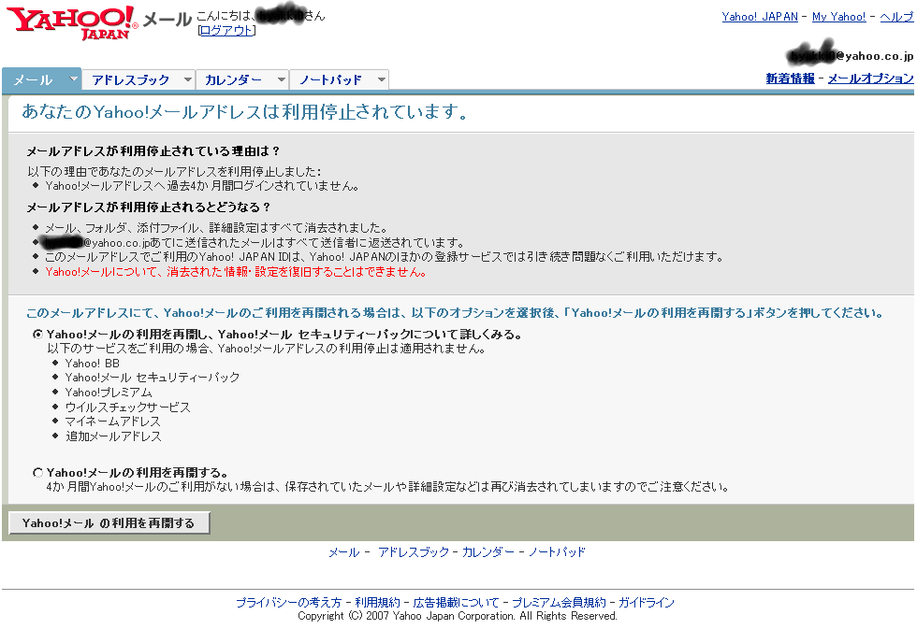Click the 'ウイルスチェックサービス' list item
This screenshot has height=629, width=917.
(127, 407)
